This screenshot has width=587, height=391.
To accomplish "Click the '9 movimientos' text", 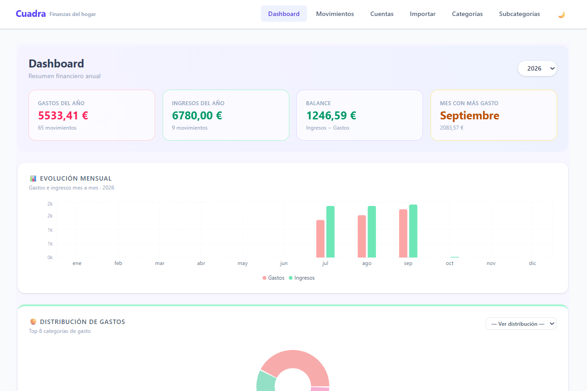I will tap(190, 128).
